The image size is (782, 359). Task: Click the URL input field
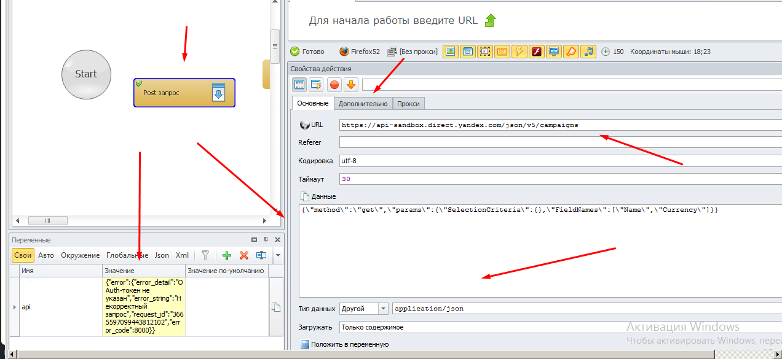click(x=553, y=125)
